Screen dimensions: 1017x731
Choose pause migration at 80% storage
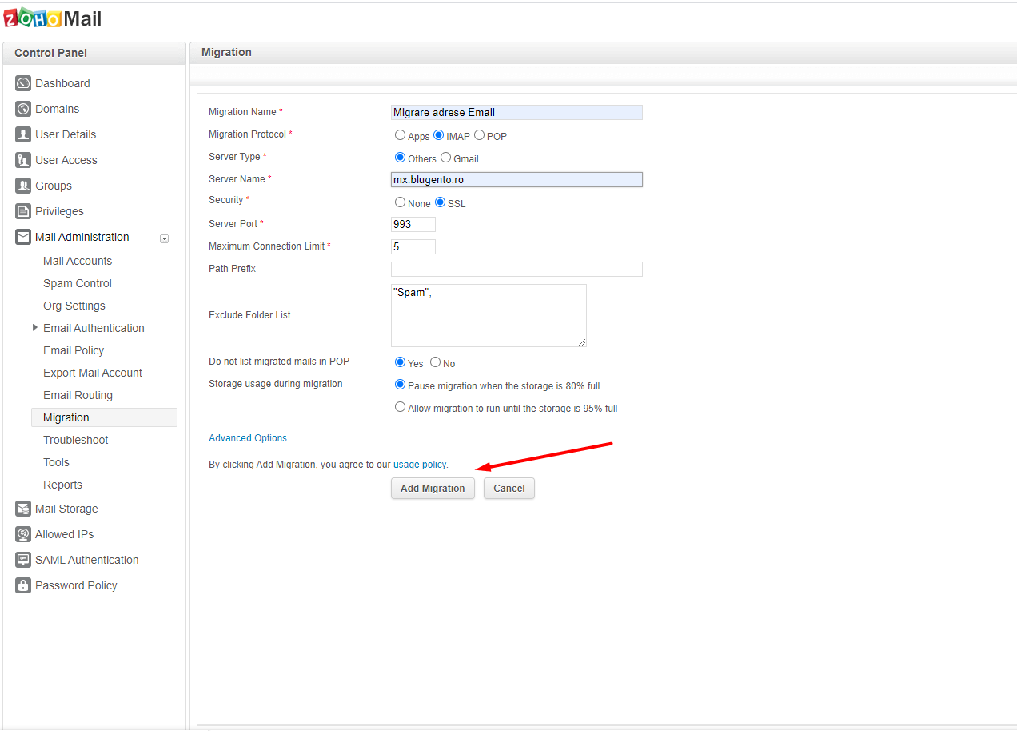point(400,385)
